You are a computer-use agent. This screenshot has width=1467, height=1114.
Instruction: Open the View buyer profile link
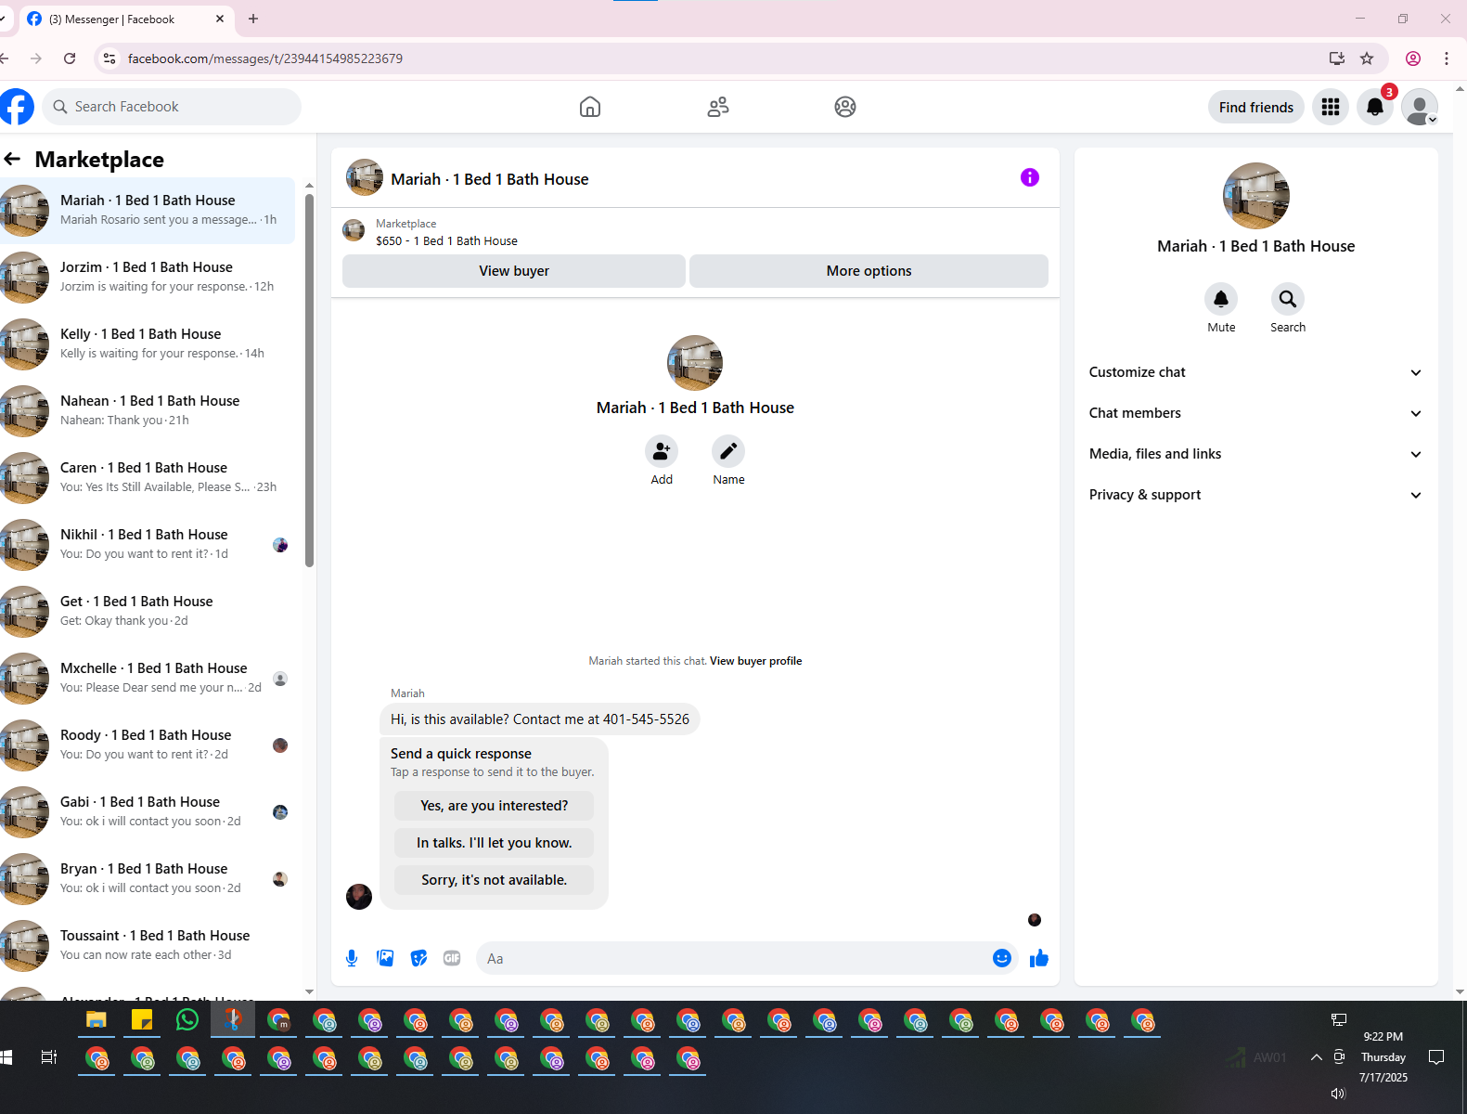coord(755,661)
